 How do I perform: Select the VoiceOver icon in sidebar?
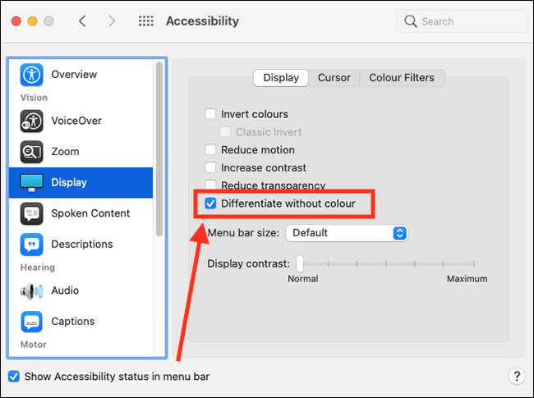click(x=32, y=121)
